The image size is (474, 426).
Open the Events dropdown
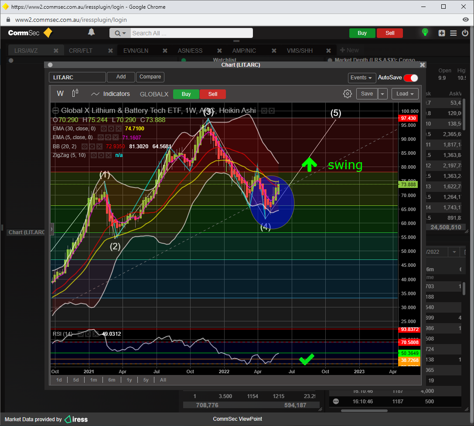click(361, 78)
